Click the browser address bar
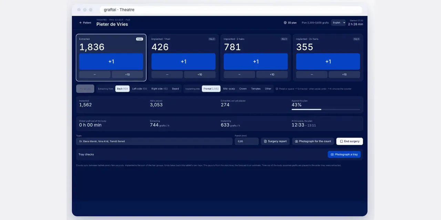Screen dimensions: 441x220 click(x=231, y=10)
